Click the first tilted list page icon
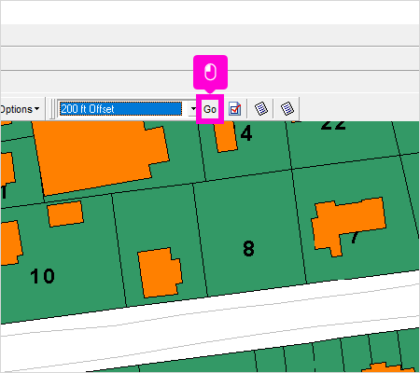Screen dimensions: 420x373 [261, 109]
